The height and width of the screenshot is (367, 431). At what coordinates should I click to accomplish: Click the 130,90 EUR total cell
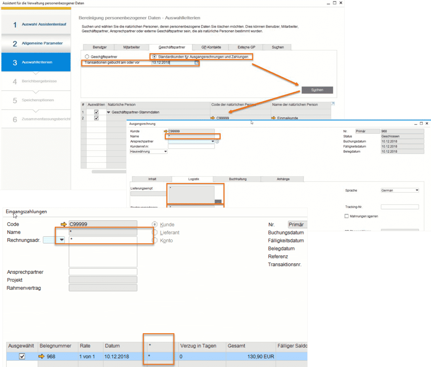[x=251, y=356]
